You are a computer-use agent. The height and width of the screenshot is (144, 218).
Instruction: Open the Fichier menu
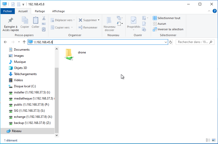click(x=8, y=11)
